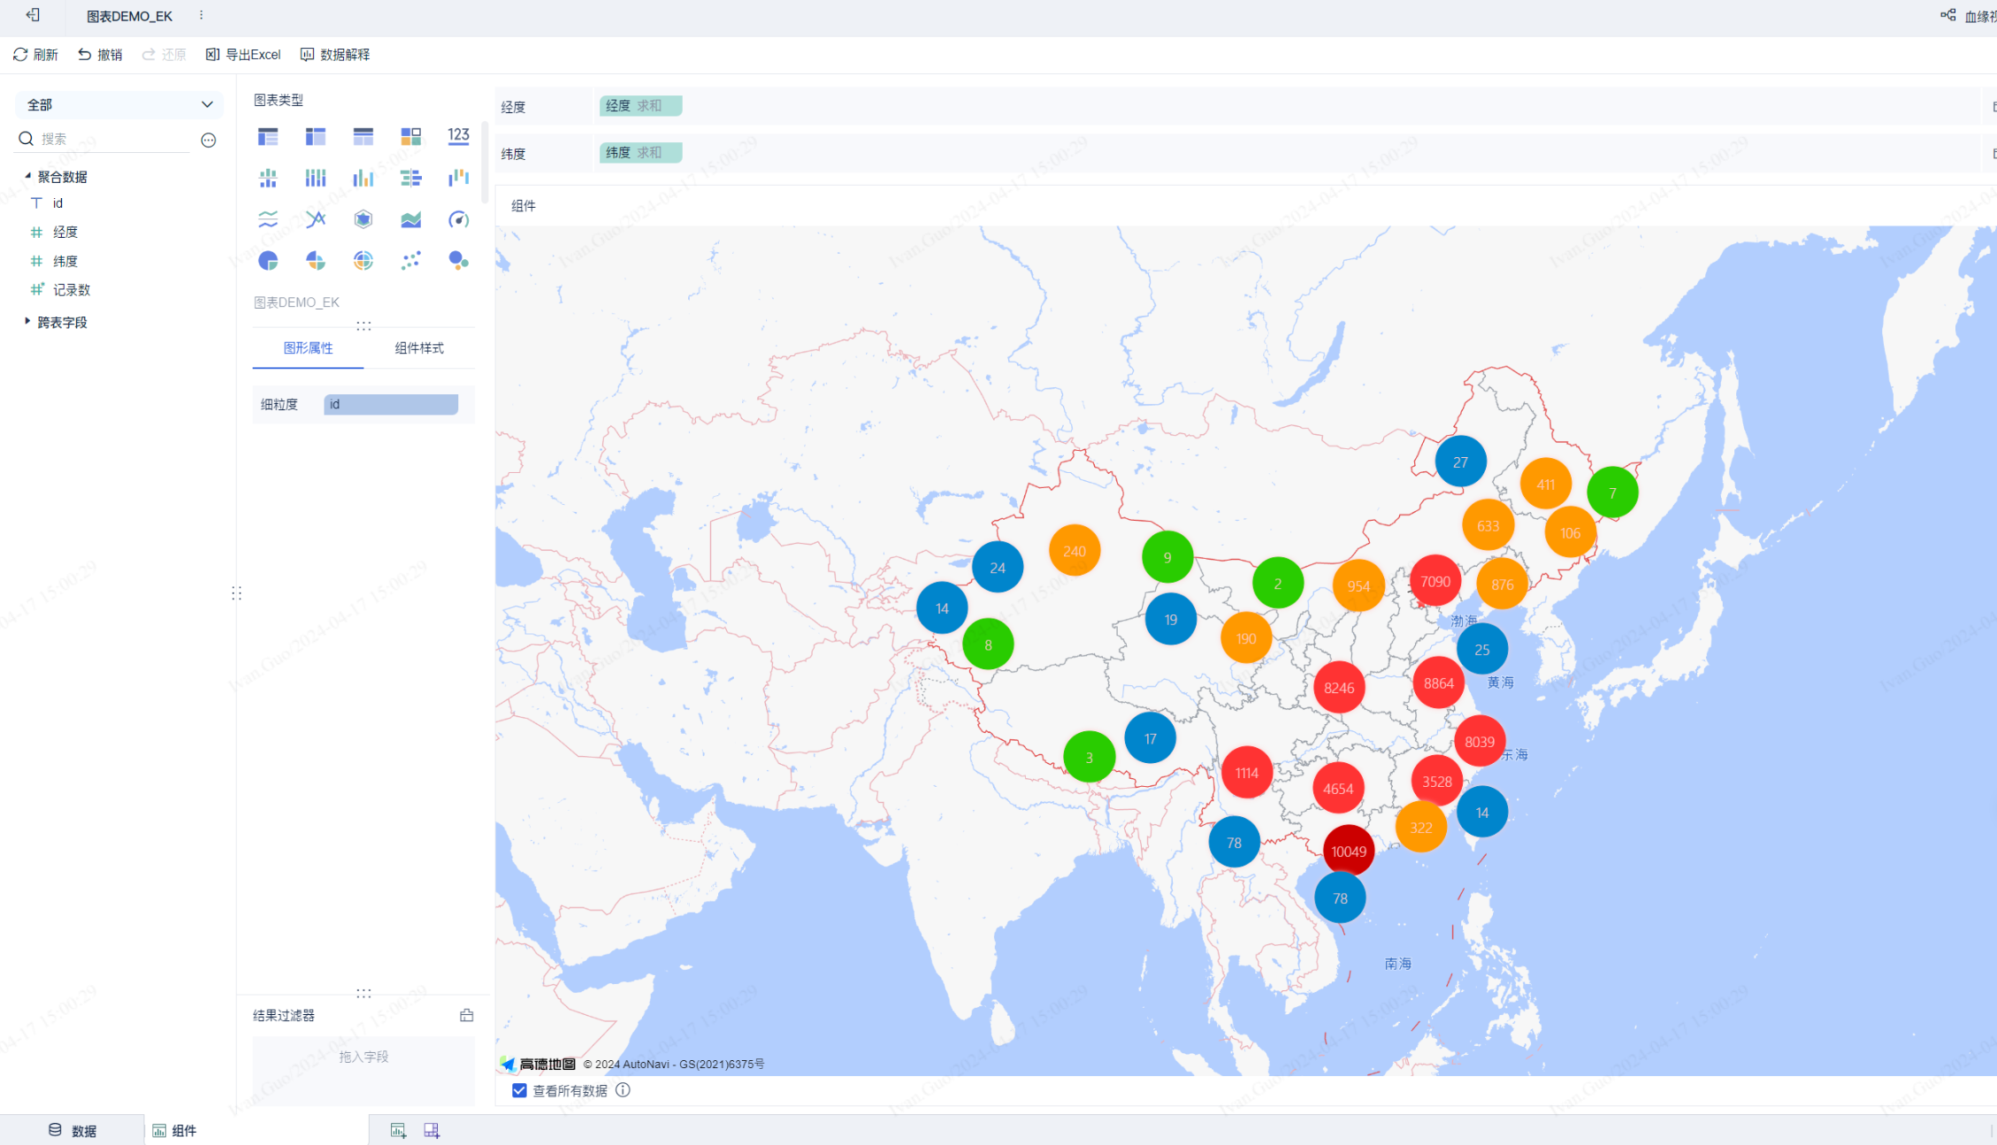Select the 记录数 field item
Screen dimensions: 1997x1145
(x=71, y=290)
